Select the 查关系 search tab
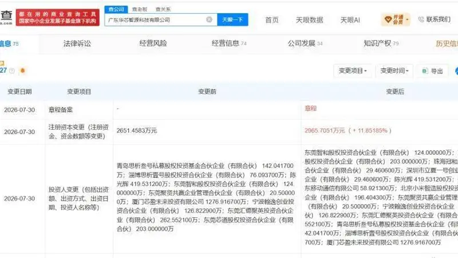The width and height of the screenshot is (458, 258). coord(163,9)
